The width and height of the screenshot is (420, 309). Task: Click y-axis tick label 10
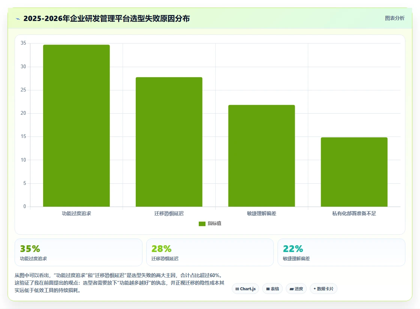[23, 160]
